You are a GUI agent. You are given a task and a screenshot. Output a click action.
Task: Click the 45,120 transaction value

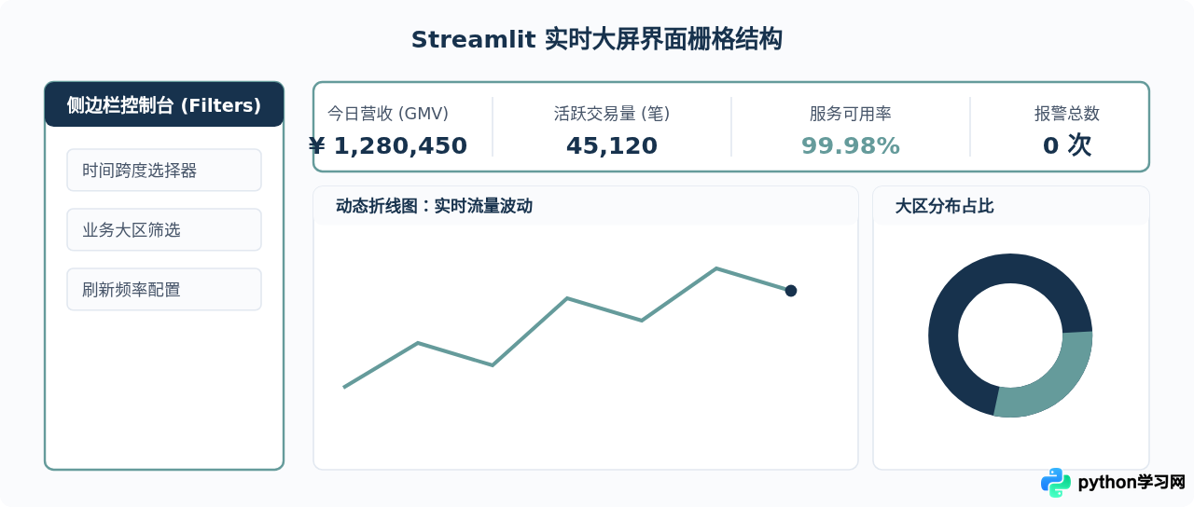tap(612, 145)
